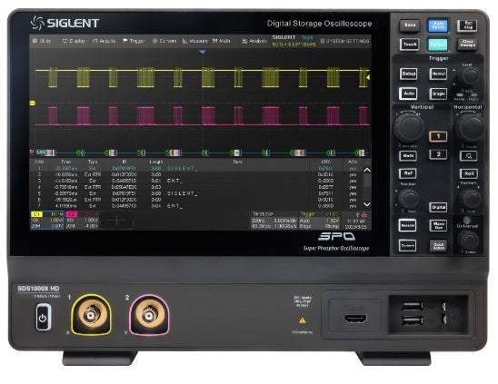Push the trigger Level knob
The height and width of the screenshot is (384, 498).
point(470,76)
